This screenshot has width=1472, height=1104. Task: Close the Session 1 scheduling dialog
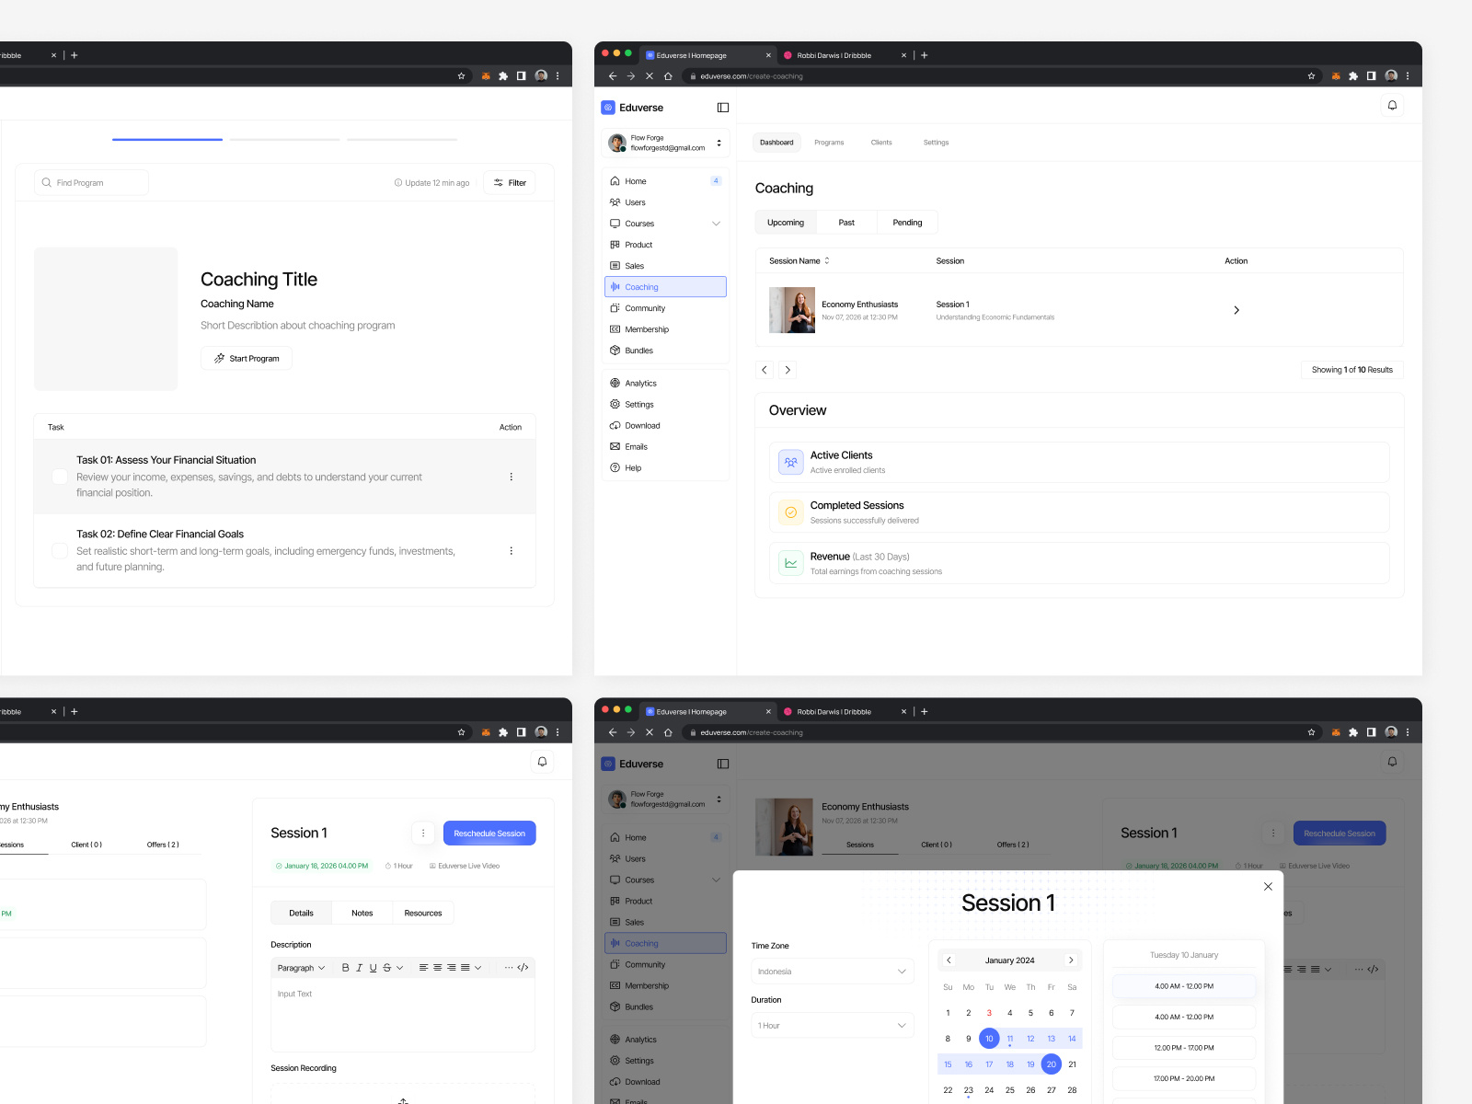(1268, 887)
